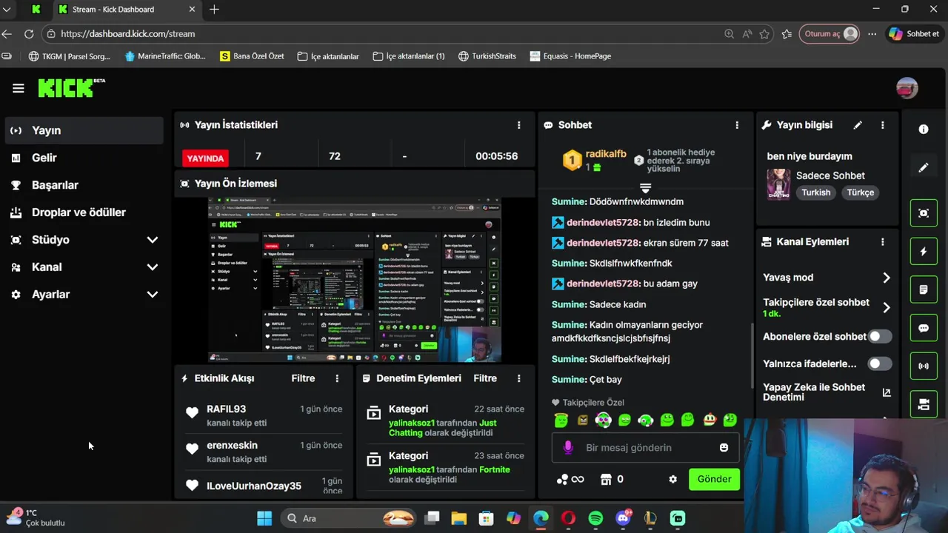Open Yayın bilgisi three-dot menu

882,125
